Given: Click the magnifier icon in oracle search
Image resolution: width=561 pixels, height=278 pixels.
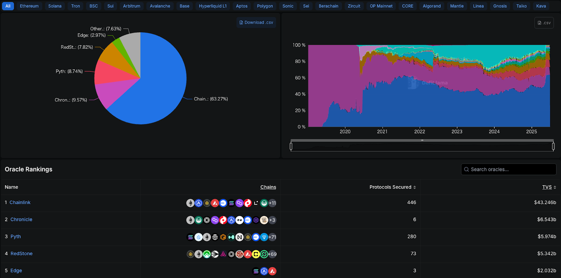Looking at the screenshot, I should 466,169.
